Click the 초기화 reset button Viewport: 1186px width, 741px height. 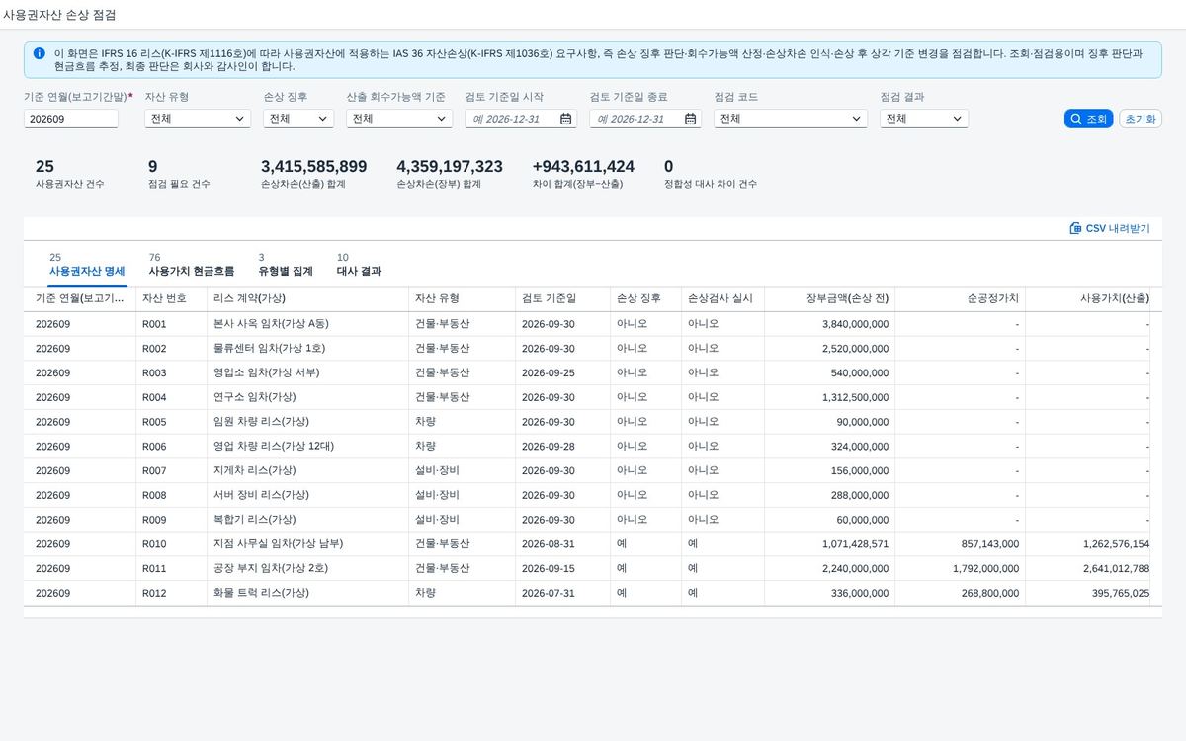click(1141, 119)
